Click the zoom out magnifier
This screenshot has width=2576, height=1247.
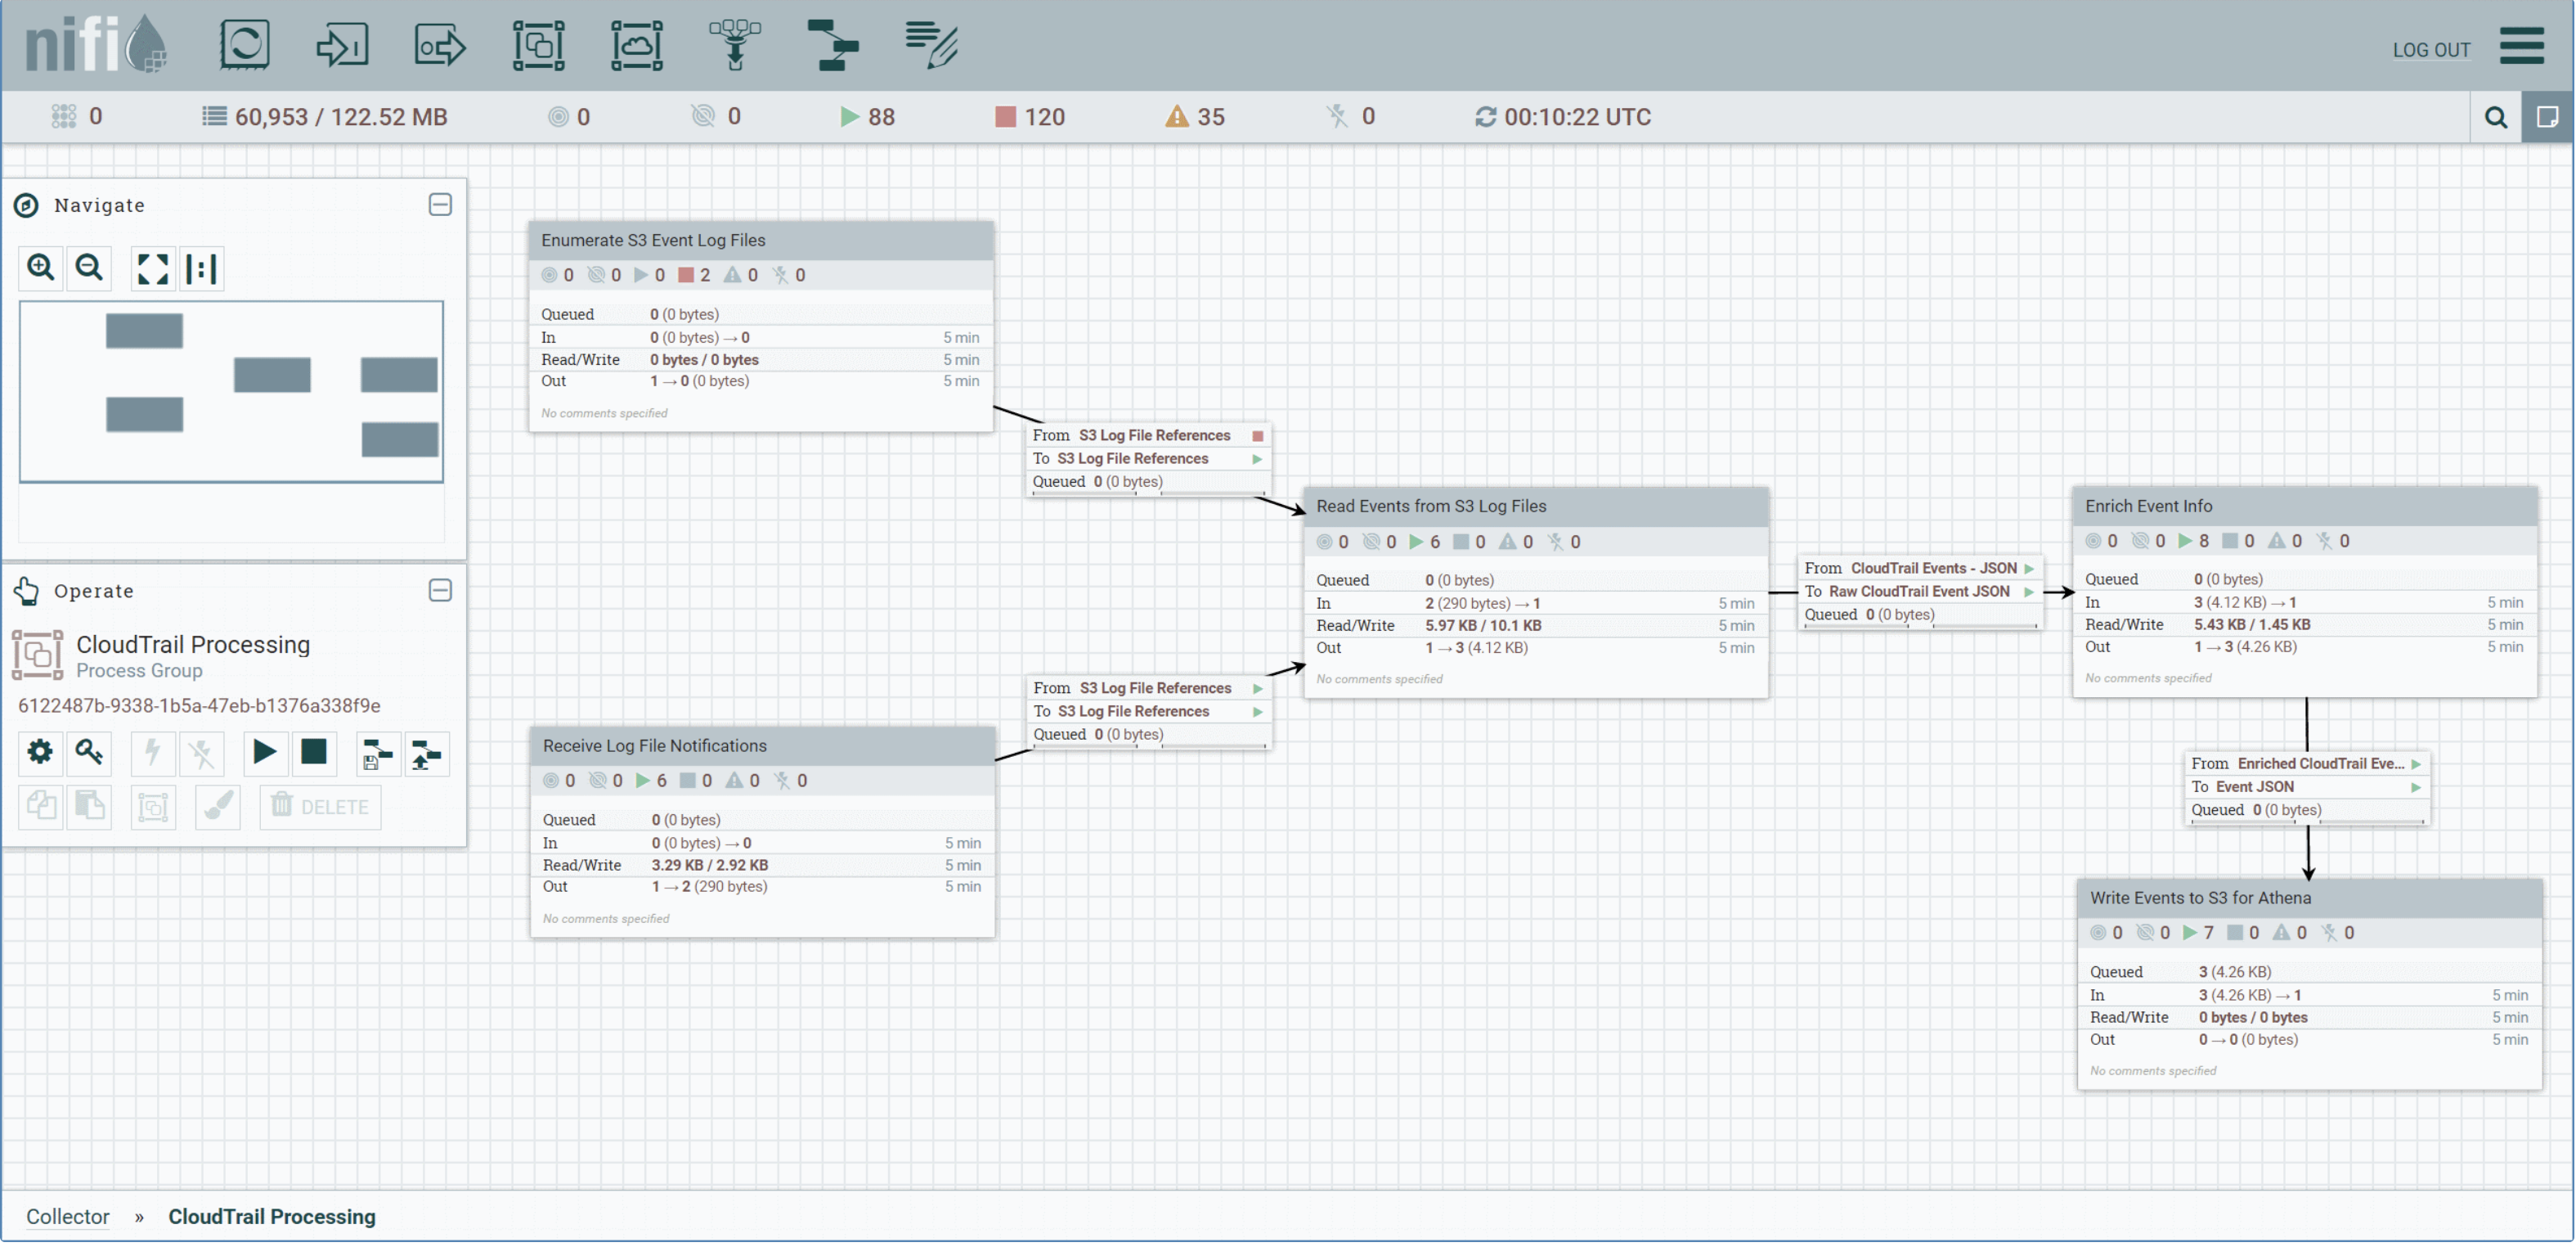[x=89, y=268]
